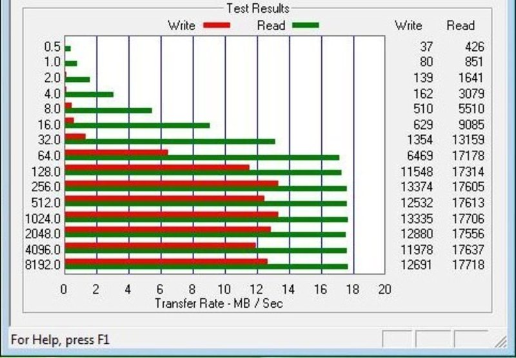Click the 'Write' label beside the red legend
This screenshot has width=516, height=358.
coord(182,26)
